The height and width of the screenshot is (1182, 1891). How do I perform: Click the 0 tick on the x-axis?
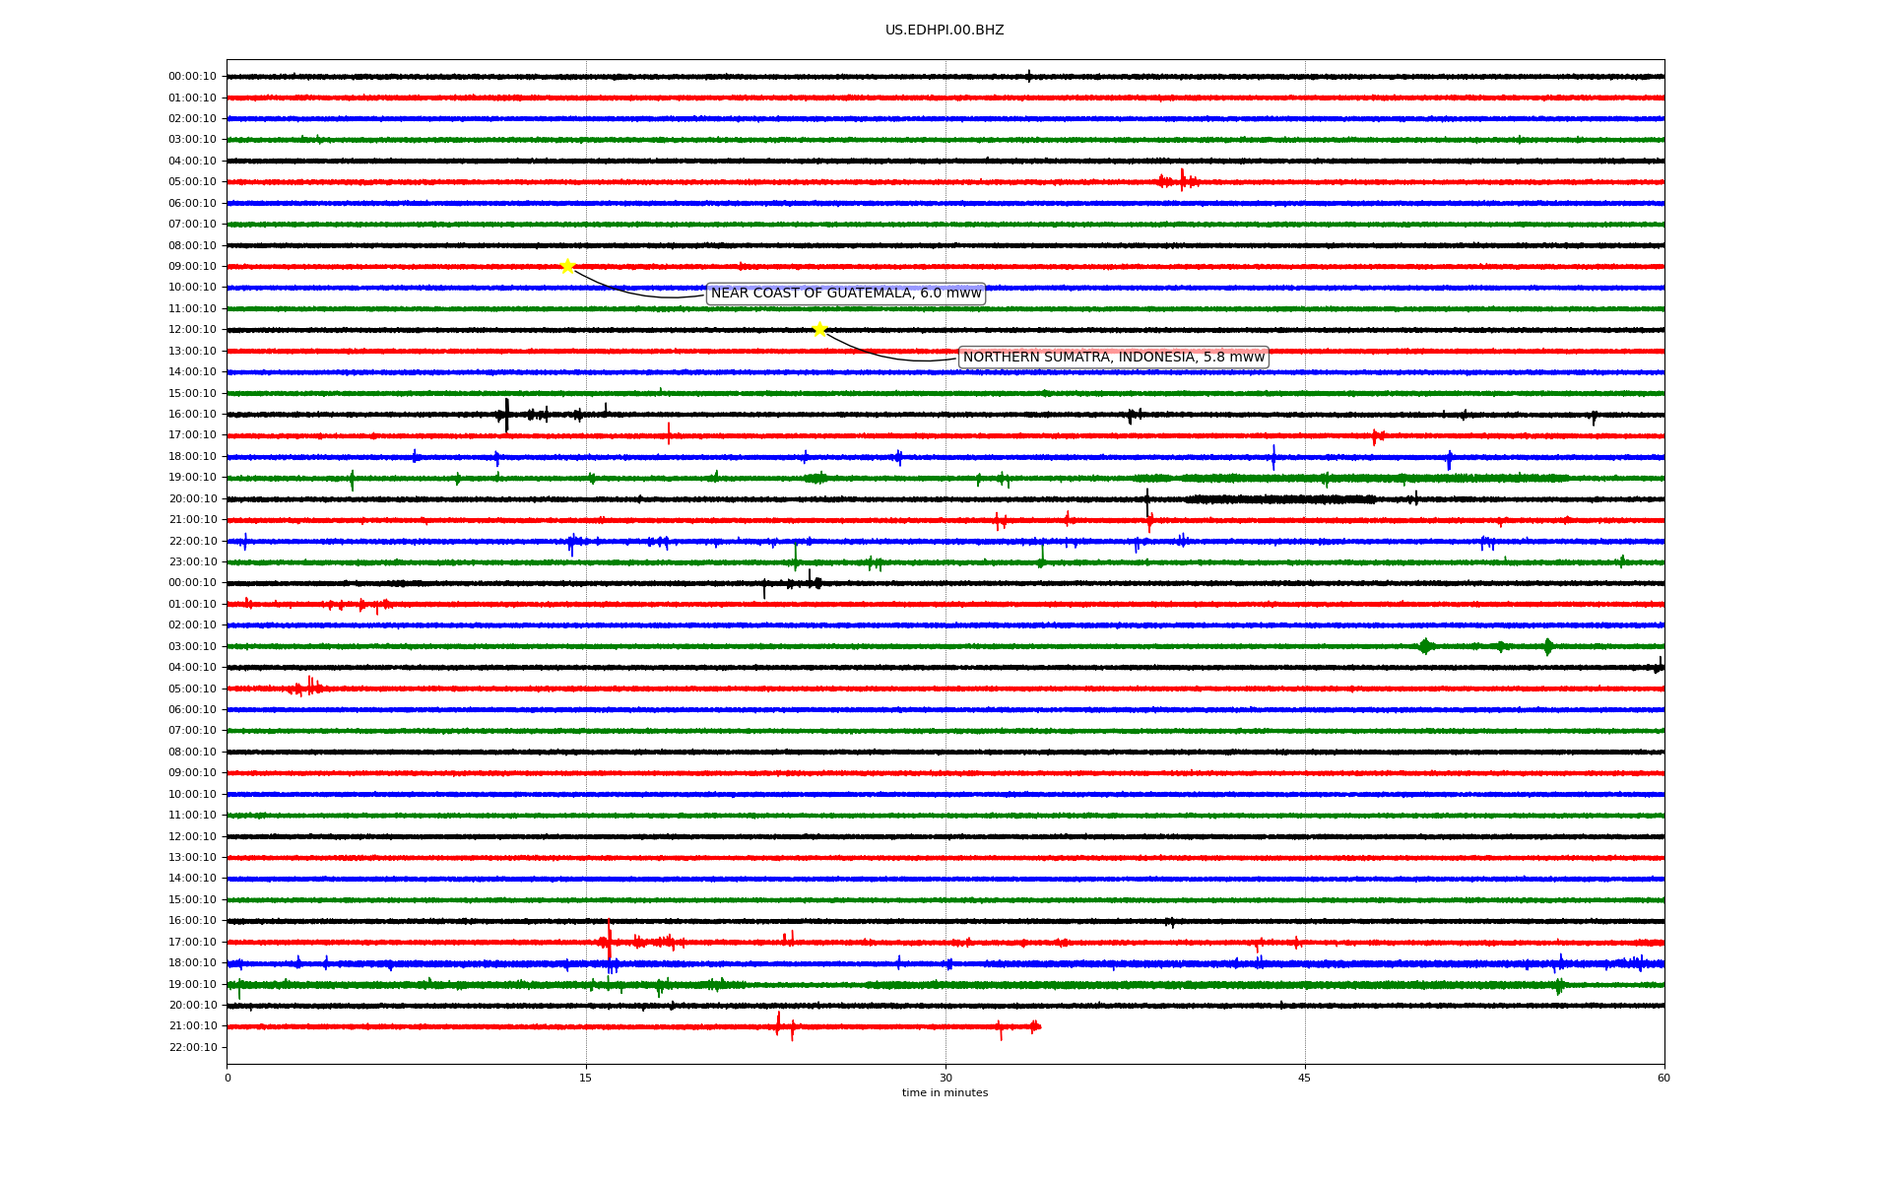[228, 1078]
